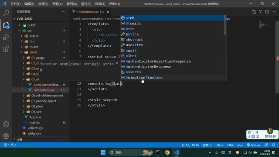This screenshot has height=157, width=279.
Task: Click the feedback icon in status bar
Action: 266,145
